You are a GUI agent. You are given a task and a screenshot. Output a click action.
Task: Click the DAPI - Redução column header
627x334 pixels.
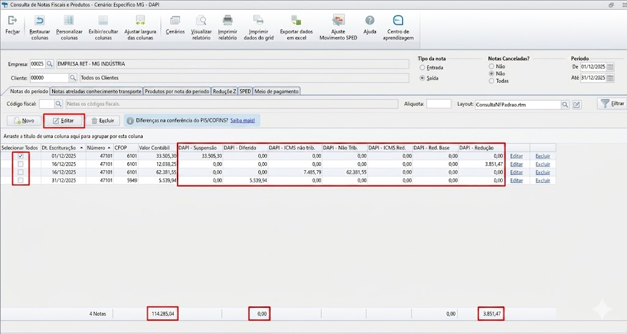click(481, 147)
